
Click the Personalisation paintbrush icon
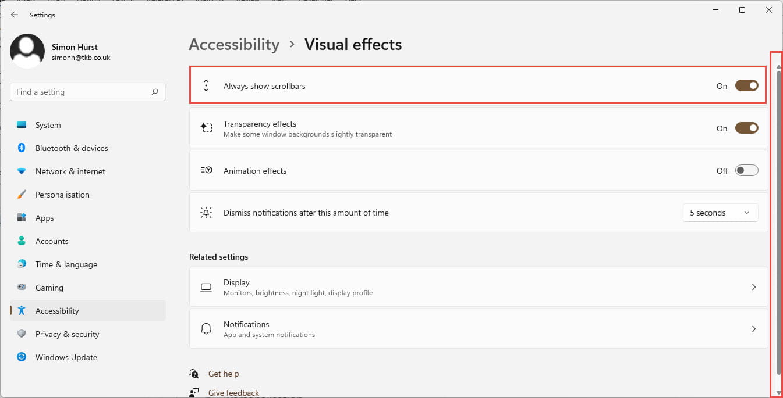tap(22, 195)
